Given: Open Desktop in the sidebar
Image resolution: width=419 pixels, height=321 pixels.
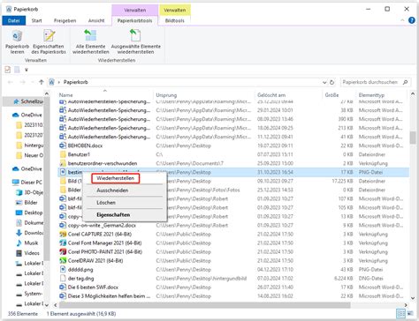Looking at the screenshot, I should 29,213.
